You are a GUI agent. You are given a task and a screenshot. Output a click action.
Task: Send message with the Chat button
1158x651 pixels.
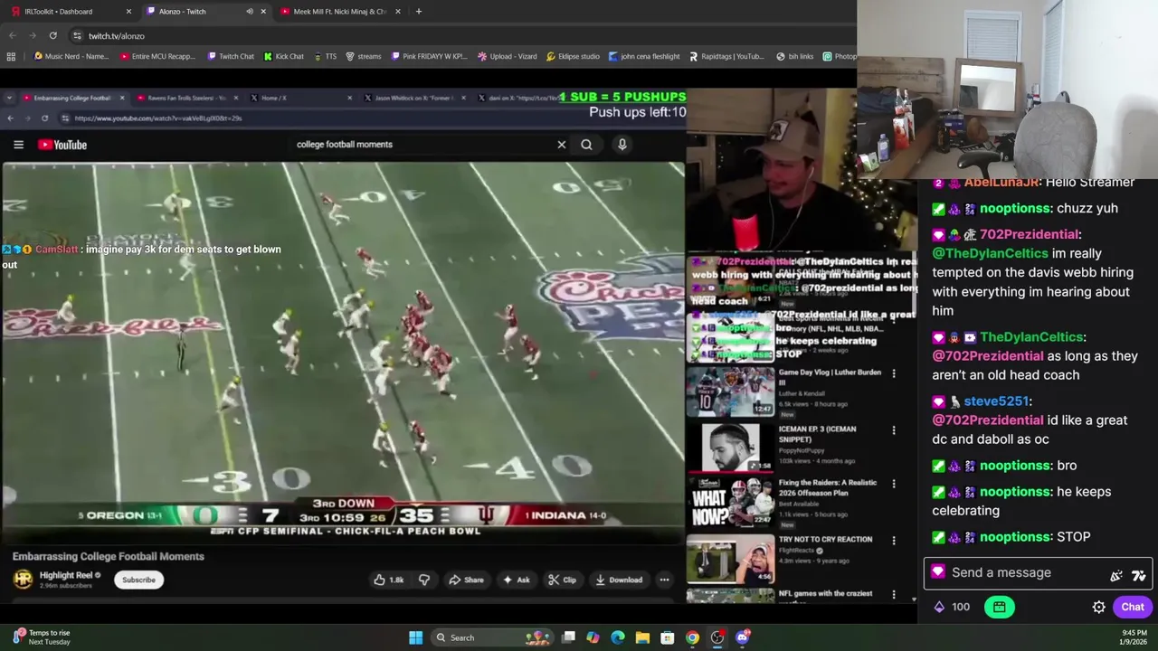[1133, 608]
